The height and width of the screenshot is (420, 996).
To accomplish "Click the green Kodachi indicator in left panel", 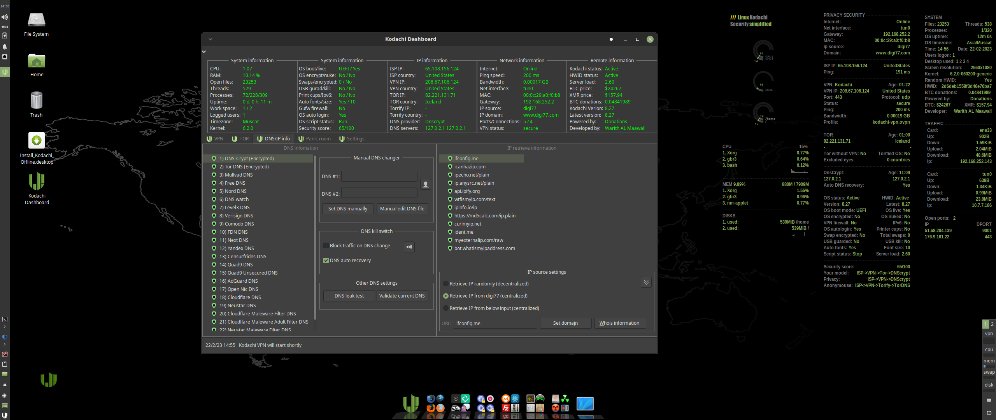I will point(5,72).
